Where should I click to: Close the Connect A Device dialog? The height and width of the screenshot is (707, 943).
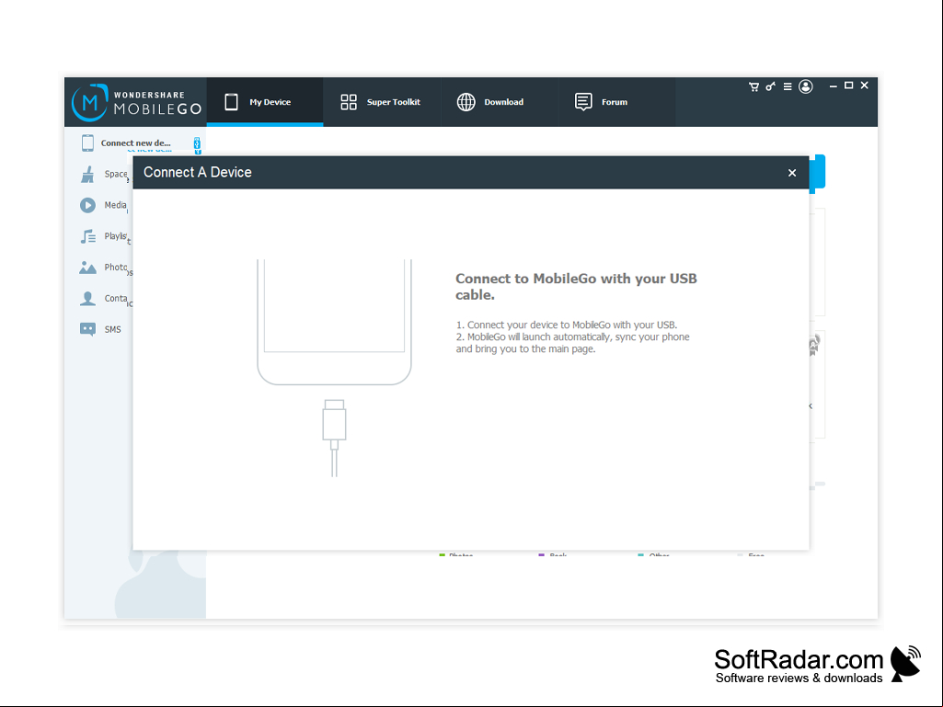tap(792, 173)
